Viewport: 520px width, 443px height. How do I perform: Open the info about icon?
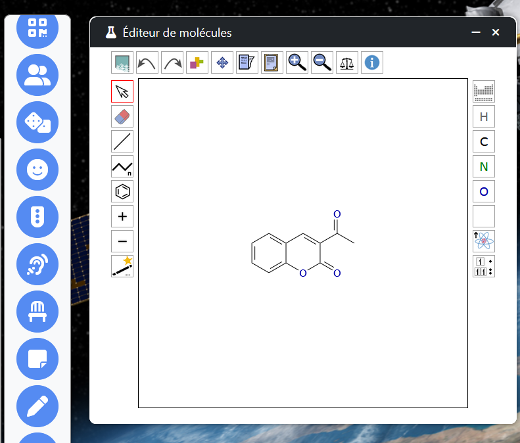click(372, 62)
